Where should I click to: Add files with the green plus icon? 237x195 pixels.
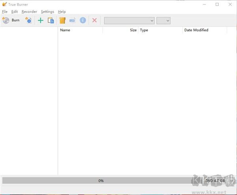click(x=40, y=20)
